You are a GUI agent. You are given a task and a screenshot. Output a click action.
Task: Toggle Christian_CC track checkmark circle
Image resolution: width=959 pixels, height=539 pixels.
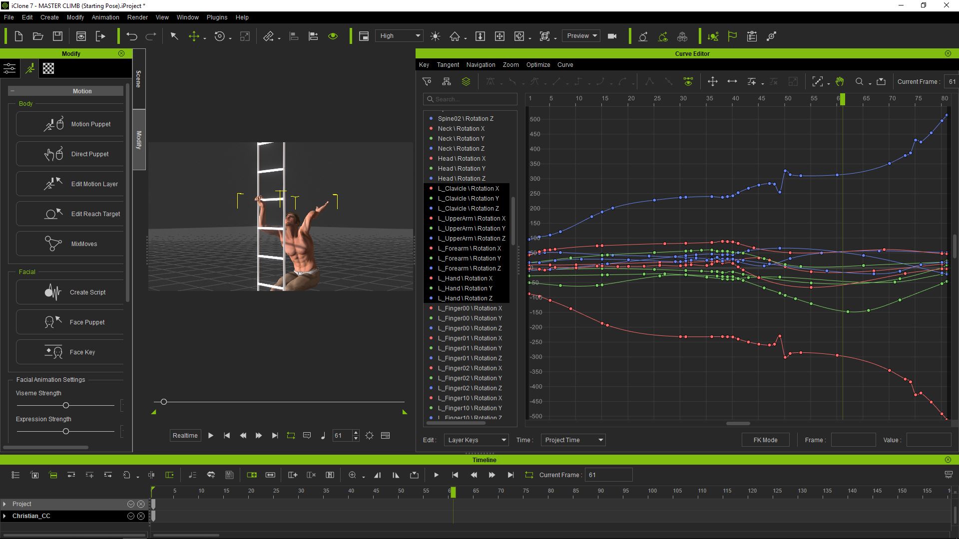pyautogui.click(x=131, y=516)
